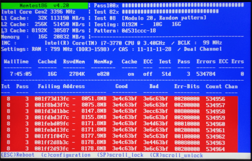Click the RAM 799 MHz (DDR3-1598) setting
The height and width of the screenshot is (161, 252).
point(71,49)
